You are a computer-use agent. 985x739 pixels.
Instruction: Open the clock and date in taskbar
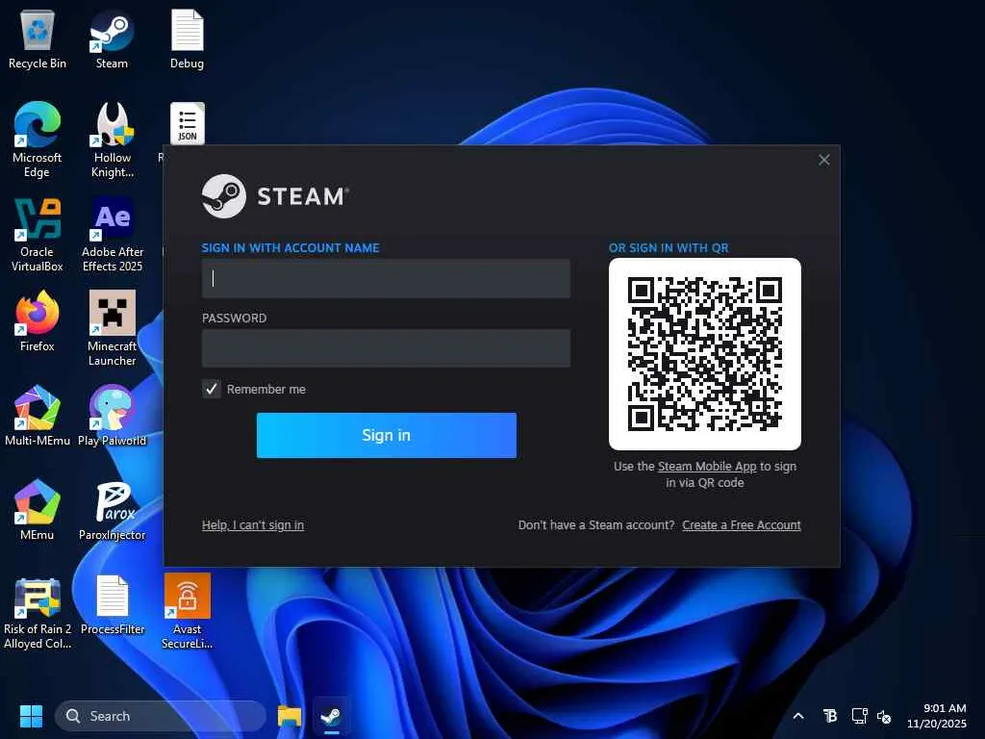coord(936,716)
